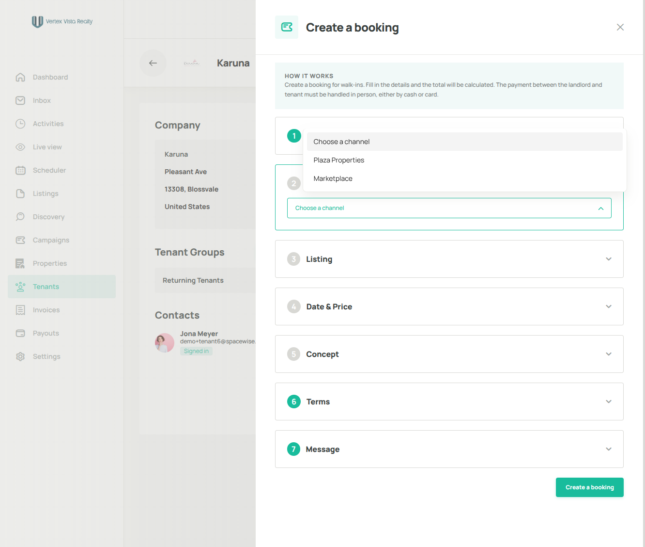Image resolution: width=645 pixels, height=547 pixels.
Task: Open the Settings gear icon
Action: [x=20, y=356]
